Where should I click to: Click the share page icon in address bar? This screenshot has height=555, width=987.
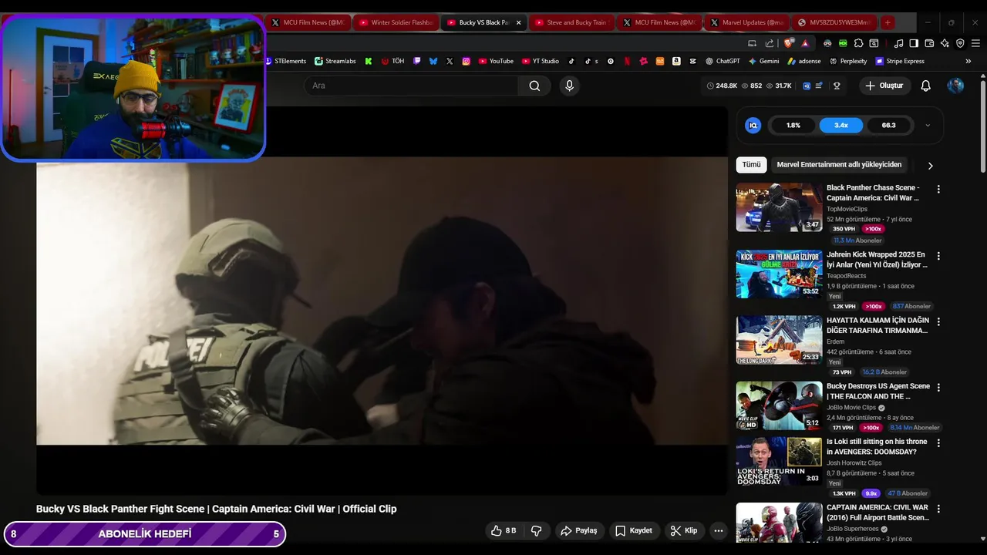click(x=770, y=43)
